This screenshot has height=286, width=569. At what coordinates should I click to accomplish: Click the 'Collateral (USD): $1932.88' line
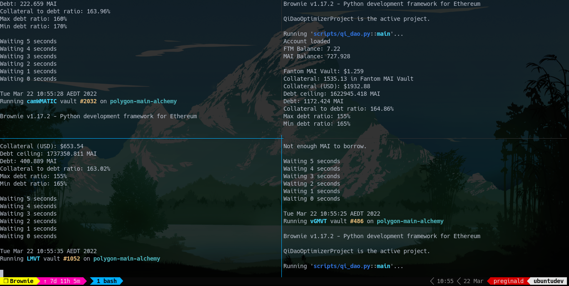point(327,86)
